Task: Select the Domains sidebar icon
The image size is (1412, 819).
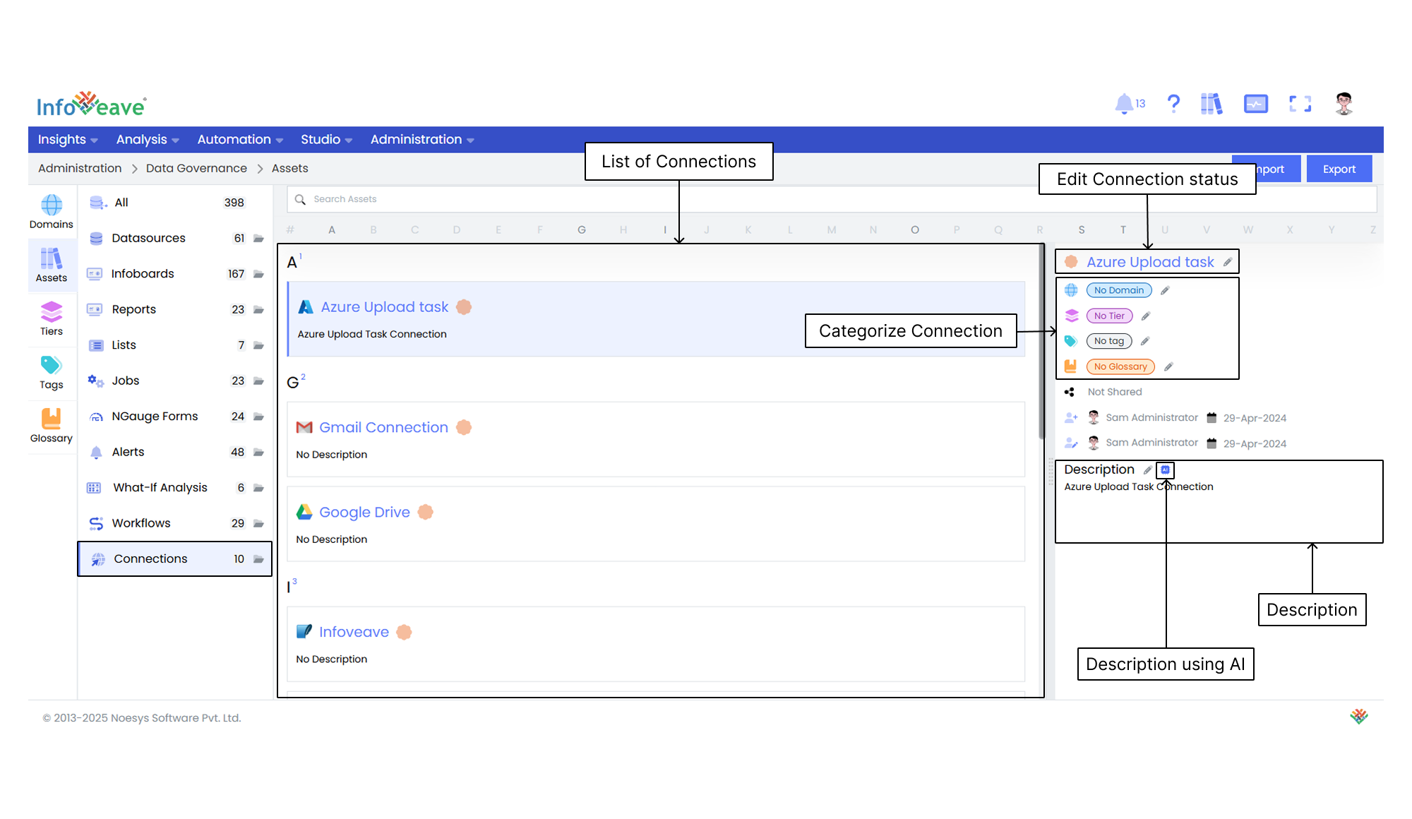Action: tap(52, 212)
